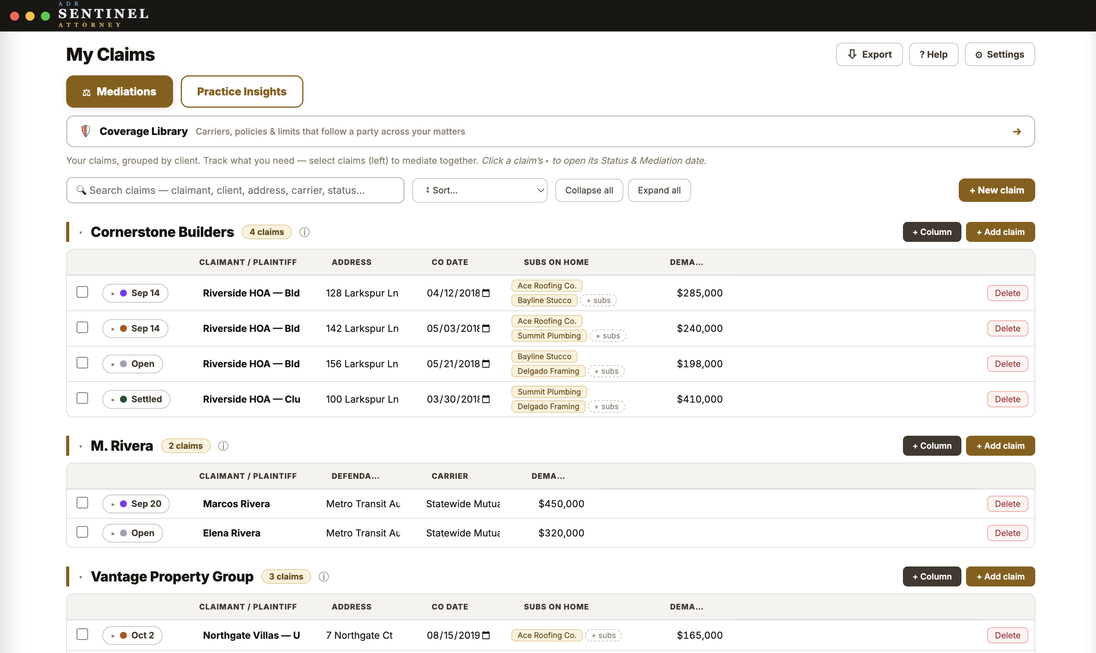
Task: Expand Oct 2 status for Northgate Villas
Action: (x=132, y=635)
